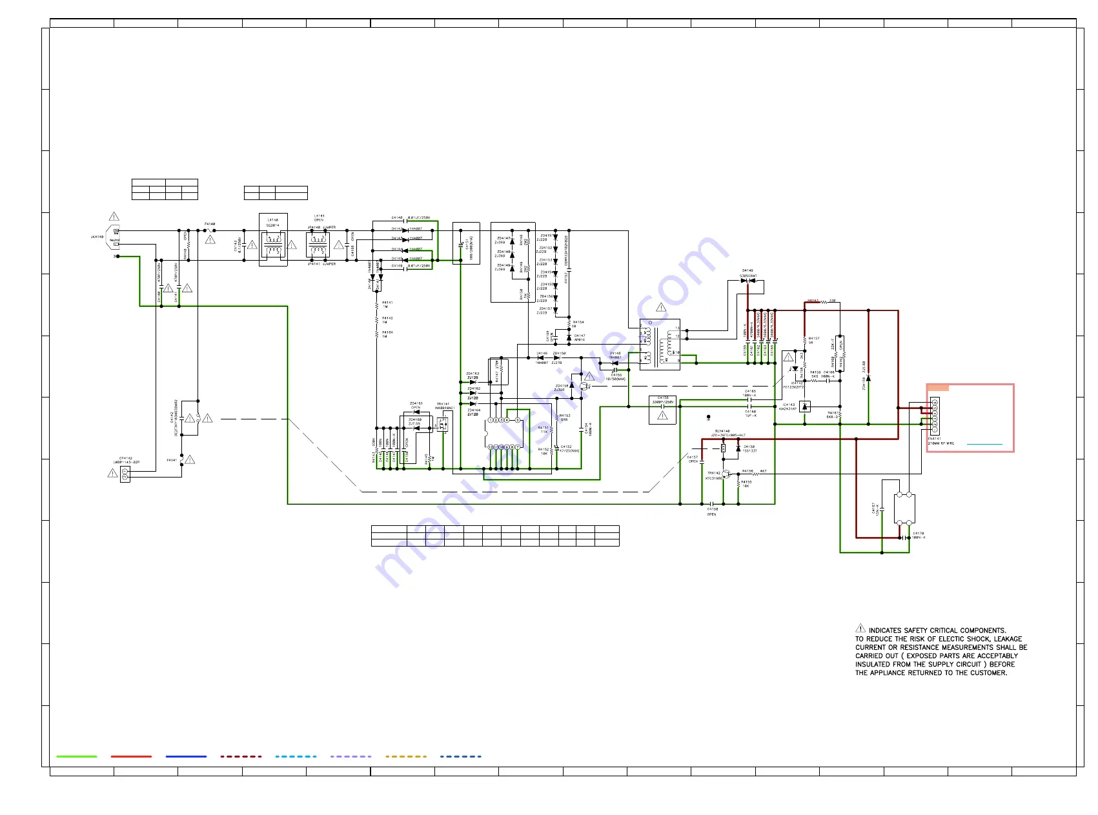This screenshot has width=1098, height=815.
Task: Click the warning triangle above the JK4140 jack
Action: 114,217
